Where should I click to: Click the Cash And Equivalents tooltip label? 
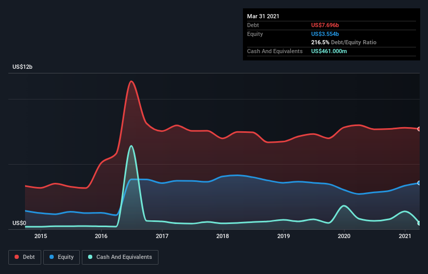click(x=275, y=51)
